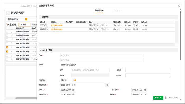The height and width of the screenshot is (104, 185).
Task: Click the first 件名 input field
Action: tap(102, 55)
